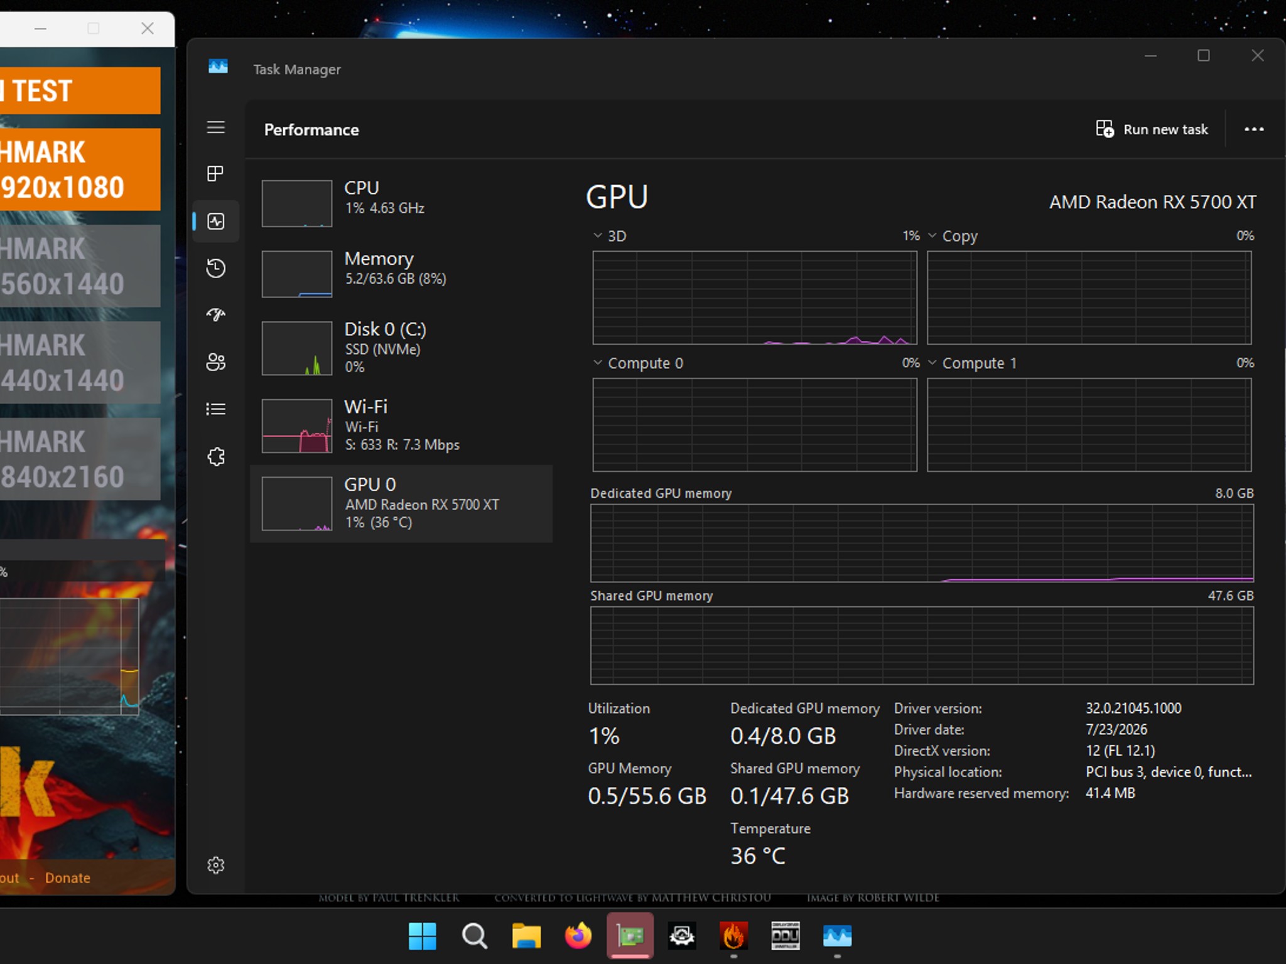The image size is (1286, 964).
Task: Click the Compute 0 graph area
Action: pyautogui.click(x=755, y=425)
